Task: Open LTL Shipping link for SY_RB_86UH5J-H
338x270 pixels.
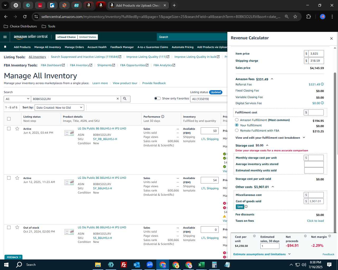Action: pyautogui.click(x=210, y=139)
